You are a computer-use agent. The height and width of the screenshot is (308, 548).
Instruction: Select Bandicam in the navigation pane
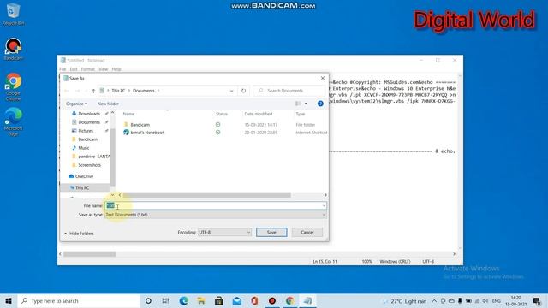tap(86, 139)
